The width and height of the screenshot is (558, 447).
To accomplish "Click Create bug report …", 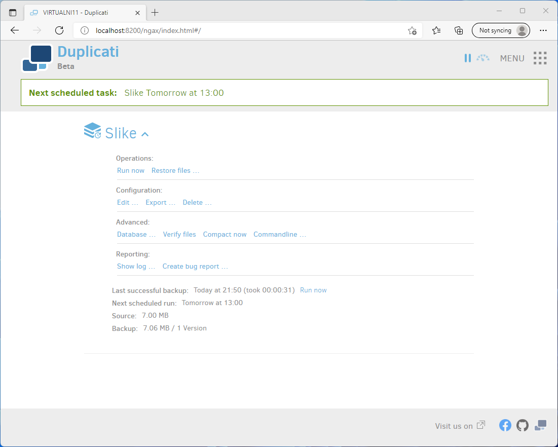I will 195,267.
